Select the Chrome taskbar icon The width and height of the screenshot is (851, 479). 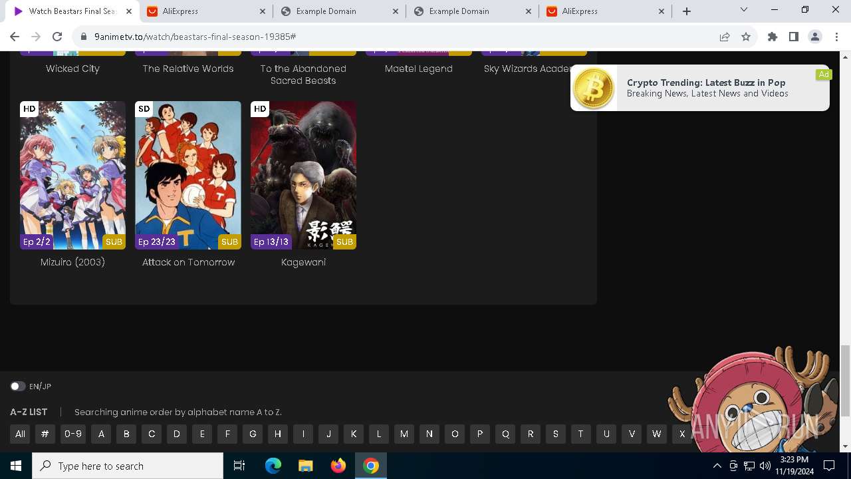pos(371,466)
